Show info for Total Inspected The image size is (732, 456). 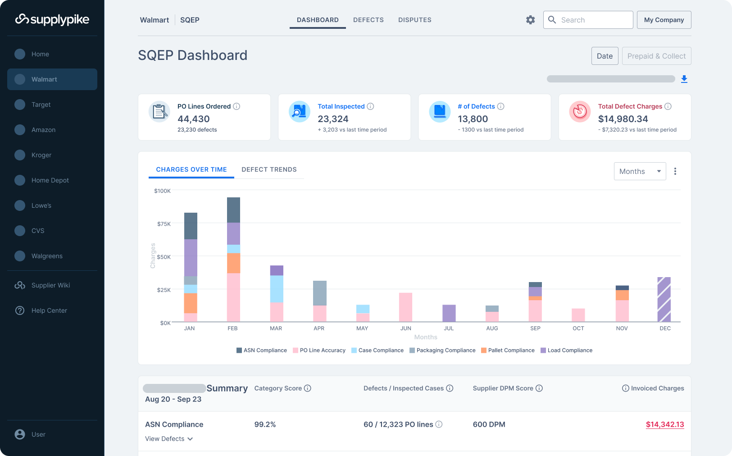(x=370, y=106)
